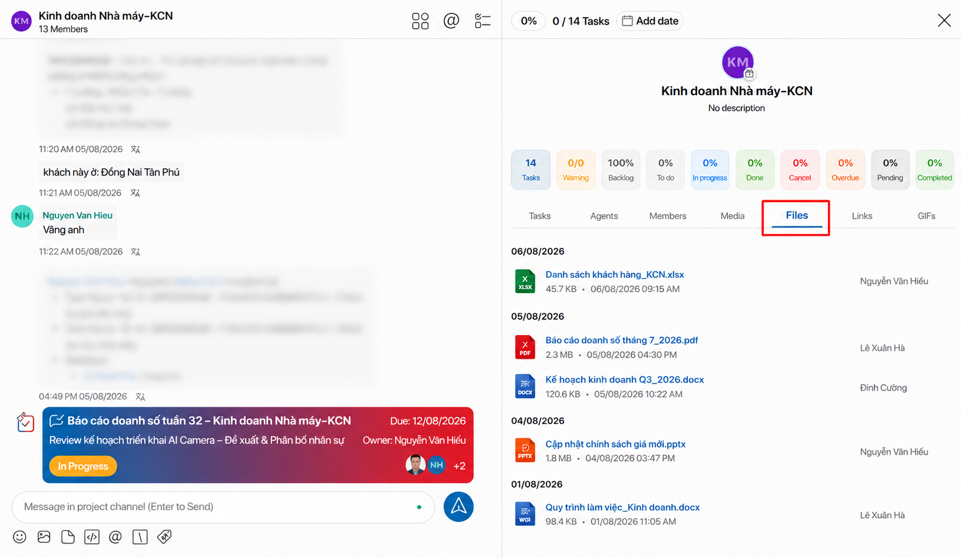The height and width of the screenshot is (558, 961).
Task: Open the emoji picker
Action: 20,537
